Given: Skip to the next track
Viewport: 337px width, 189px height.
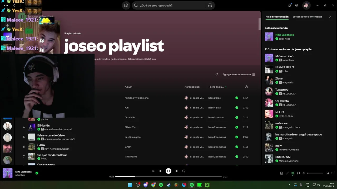Looking at the screenshot, I should tap(177, 171).
